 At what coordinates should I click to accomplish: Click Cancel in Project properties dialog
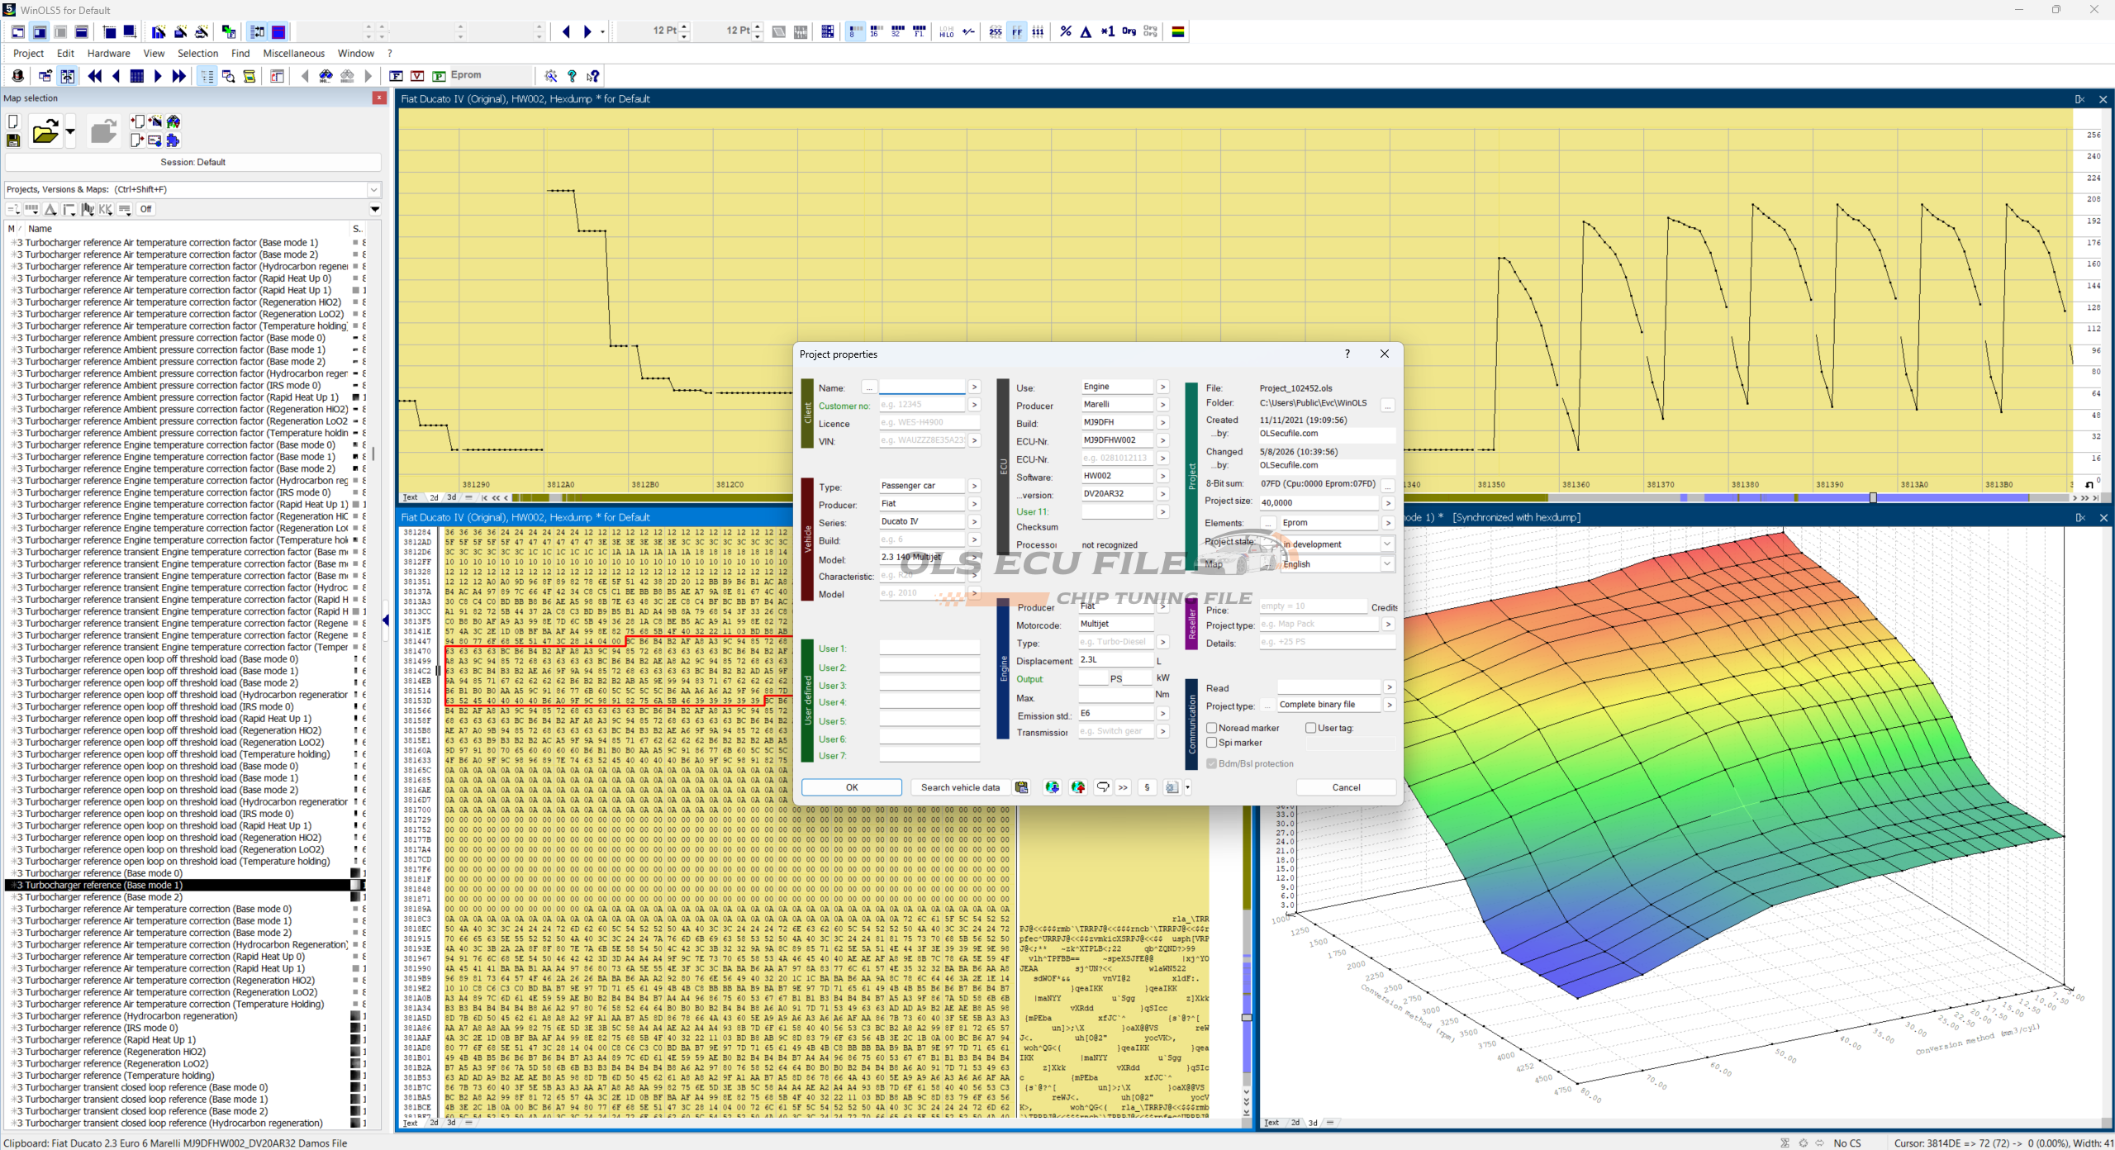click(x=1346, y=787)
